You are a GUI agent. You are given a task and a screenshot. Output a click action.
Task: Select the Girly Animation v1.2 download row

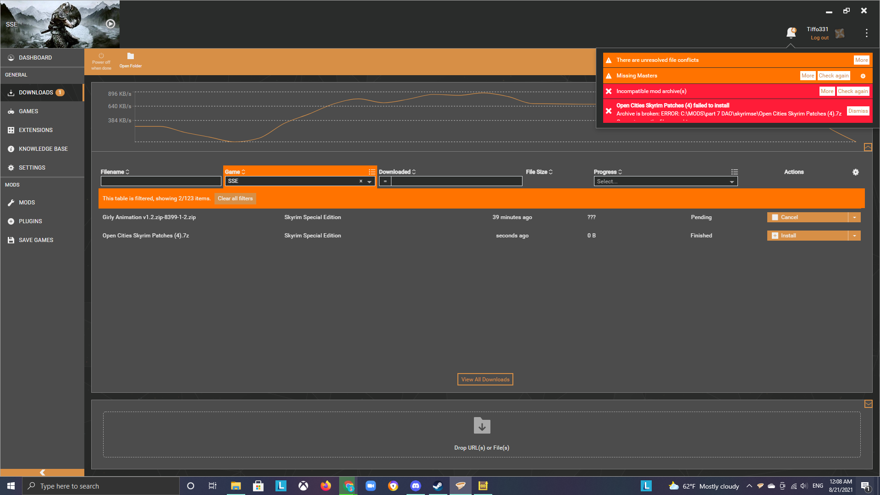click(x=480, y=217)
